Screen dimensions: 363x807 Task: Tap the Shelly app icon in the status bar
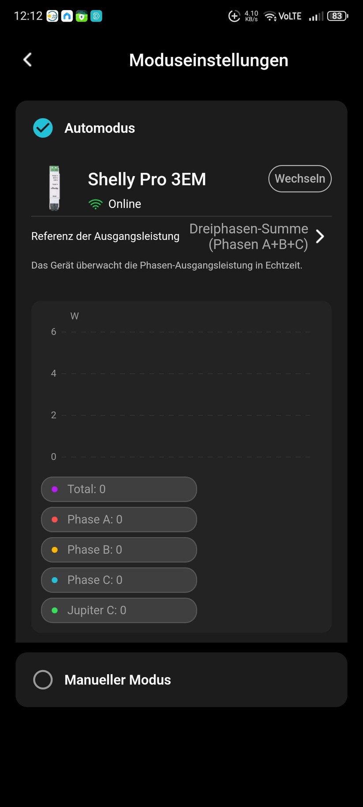point(96,16)
